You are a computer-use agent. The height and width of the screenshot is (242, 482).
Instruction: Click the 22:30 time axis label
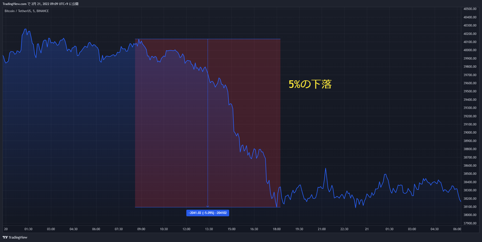point(344,229)
